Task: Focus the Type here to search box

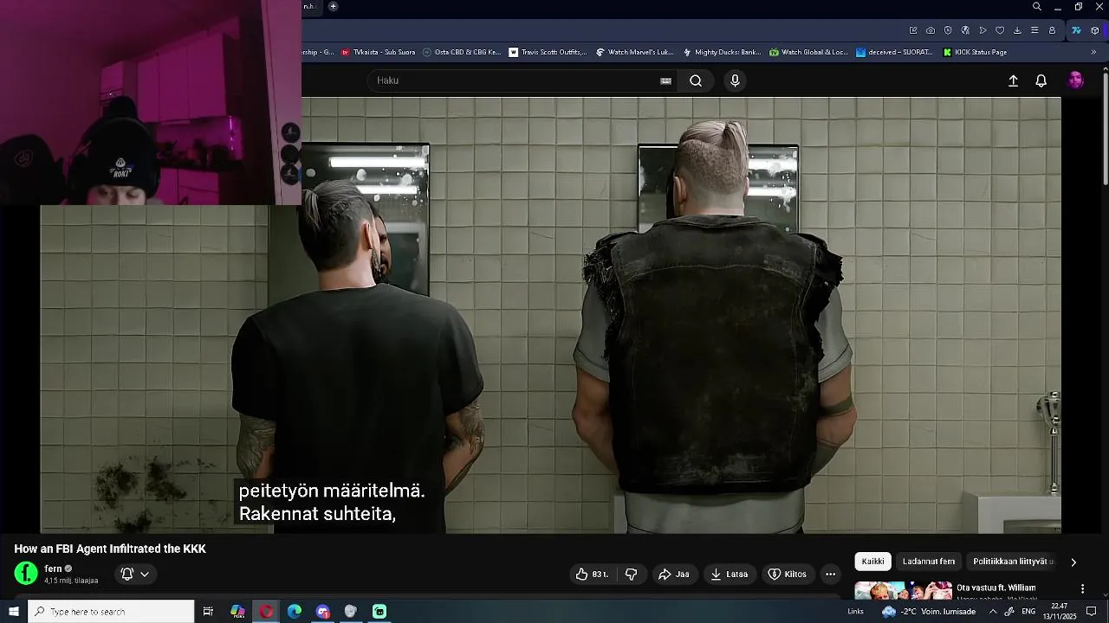Action: click(x=111, y=611)
